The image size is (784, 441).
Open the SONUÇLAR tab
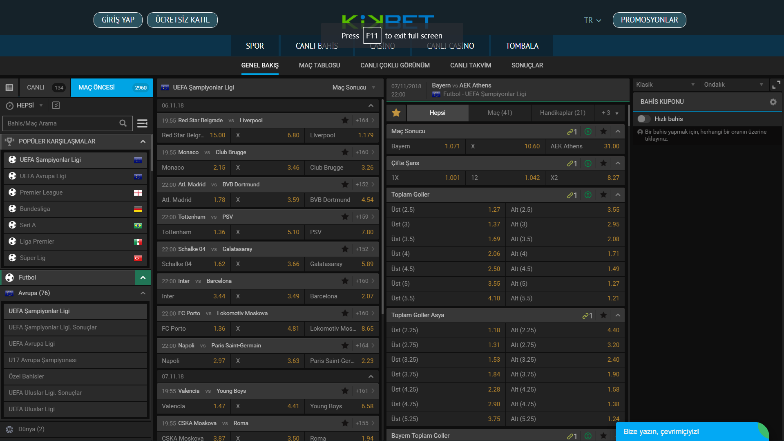pyautogui.click(x=527, y=65)
